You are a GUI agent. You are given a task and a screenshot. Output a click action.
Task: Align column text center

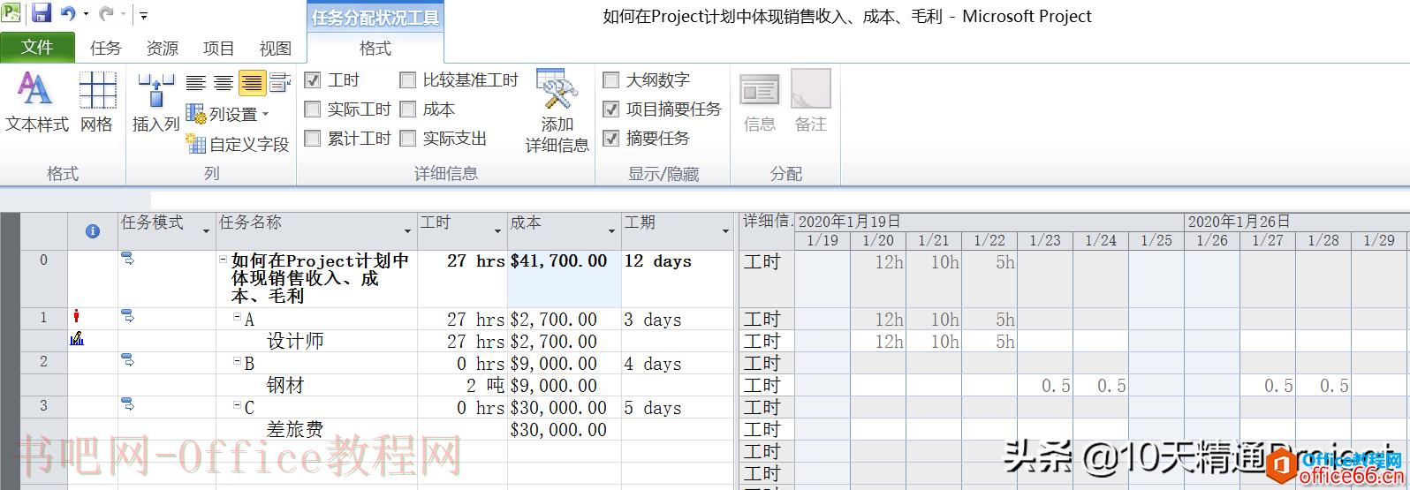tap(224, 83)
